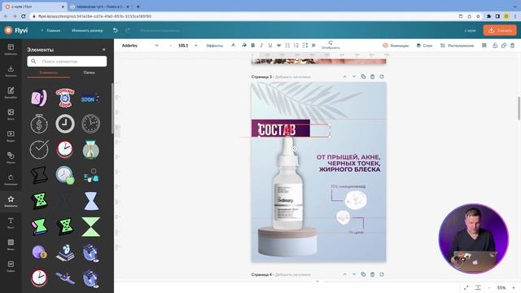This screenshot has height=293, width=521.
Task: Delete the selected element with trash icon
Action: click(x=512, y=46)
